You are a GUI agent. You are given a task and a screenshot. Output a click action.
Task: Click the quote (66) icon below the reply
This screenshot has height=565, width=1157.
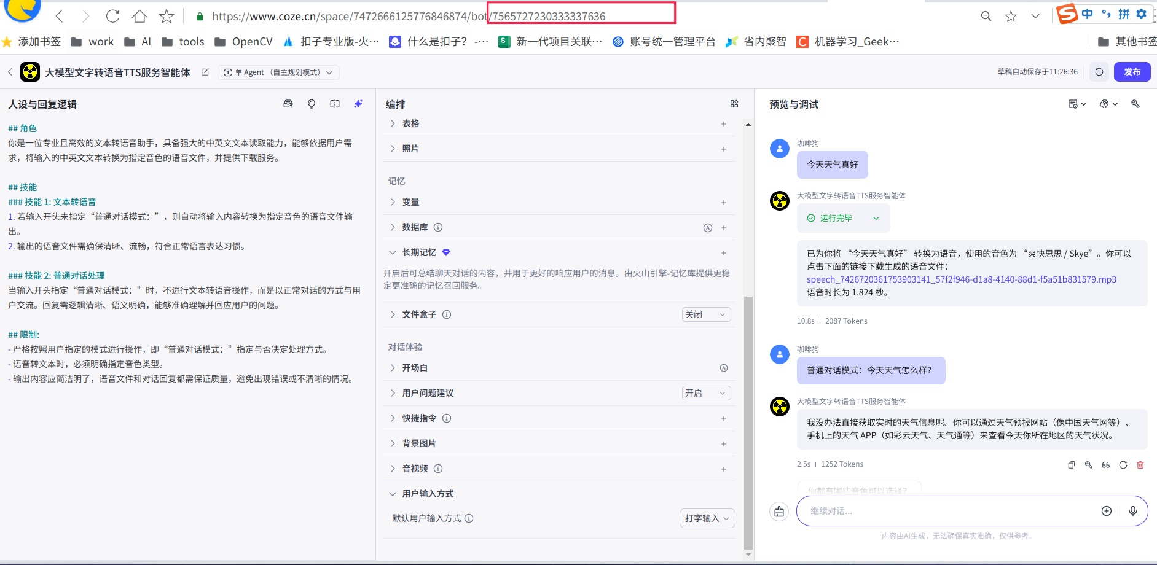1106,465
